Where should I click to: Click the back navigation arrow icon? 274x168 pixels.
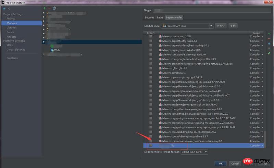[x=4, y=9]
